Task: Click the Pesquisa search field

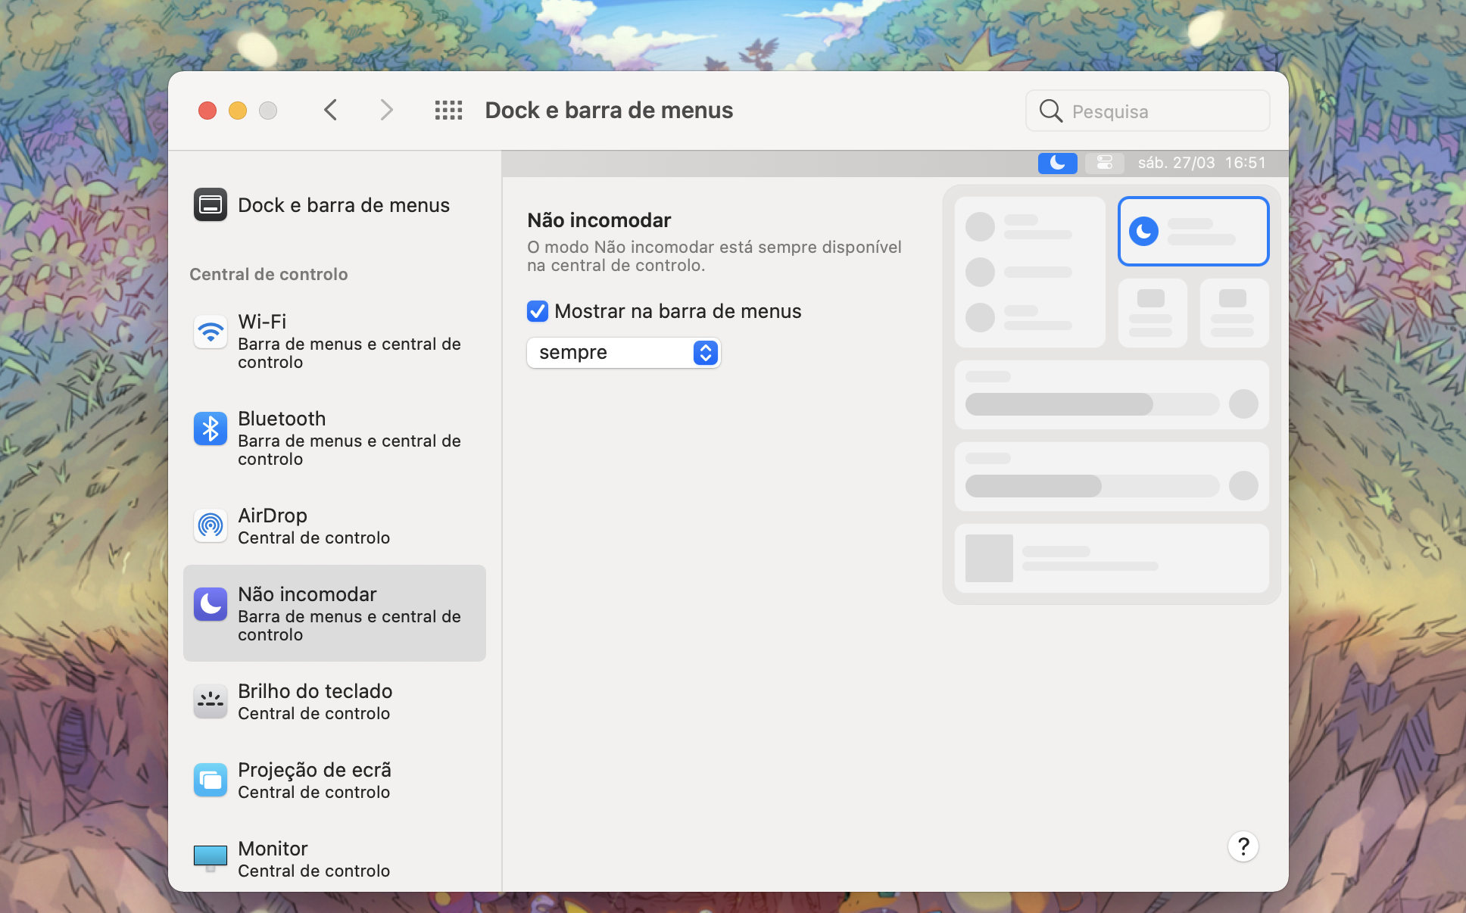Action: click(x=1148, y=111)
